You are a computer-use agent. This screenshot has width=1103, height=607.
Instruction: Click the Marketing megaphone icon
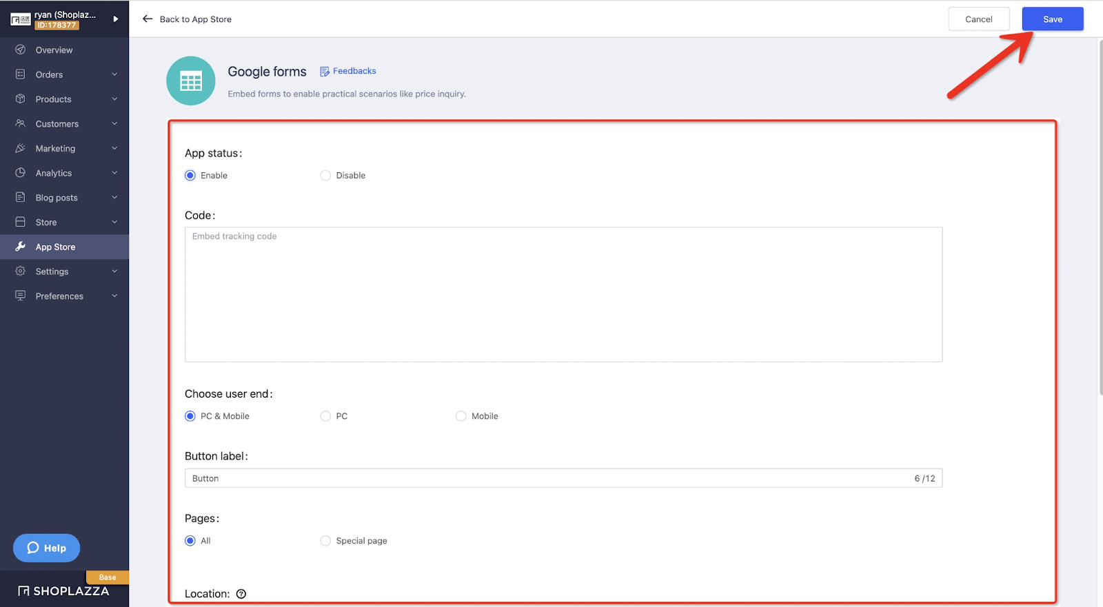point(21,148)
